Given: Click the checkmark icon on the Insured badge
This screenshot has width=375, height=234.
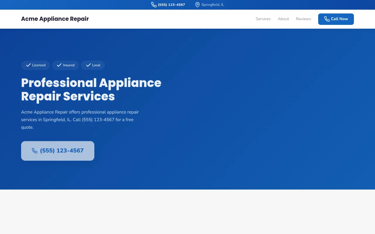Looking at the screenshot, I should (x=59, y=65).
